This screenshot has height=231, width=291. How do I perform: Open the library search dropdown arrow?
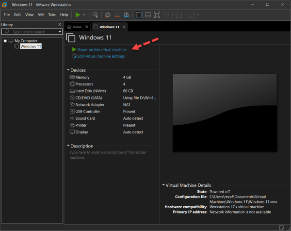coord(60,32)
